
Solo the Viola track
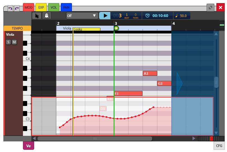coord(8,42)
